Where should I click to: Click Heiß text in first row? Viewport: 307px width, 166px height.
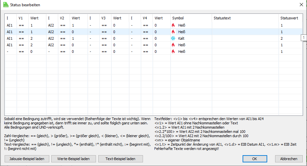pos(181,25)
